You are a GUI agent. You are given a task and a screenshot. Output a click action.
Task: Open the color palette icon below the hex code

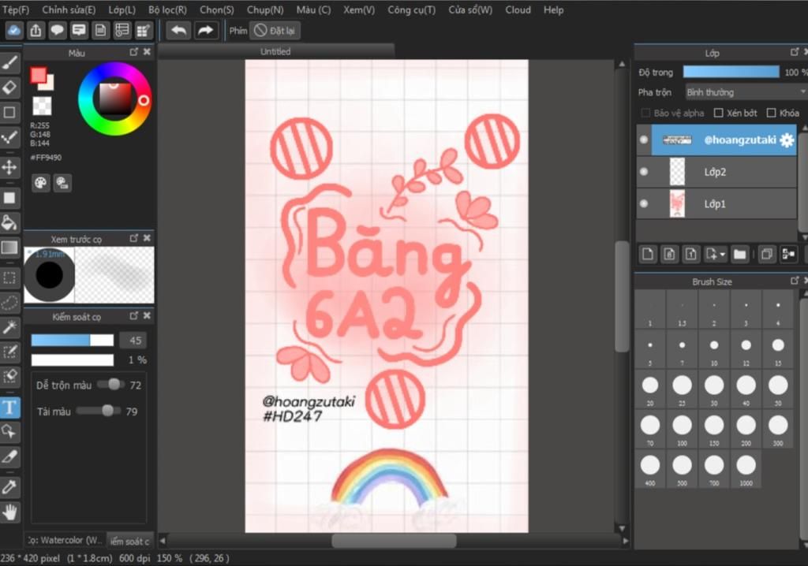41,183
